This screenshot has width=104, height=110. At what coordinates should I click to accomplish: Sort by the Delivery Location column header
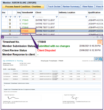click(x=73, y=12)
